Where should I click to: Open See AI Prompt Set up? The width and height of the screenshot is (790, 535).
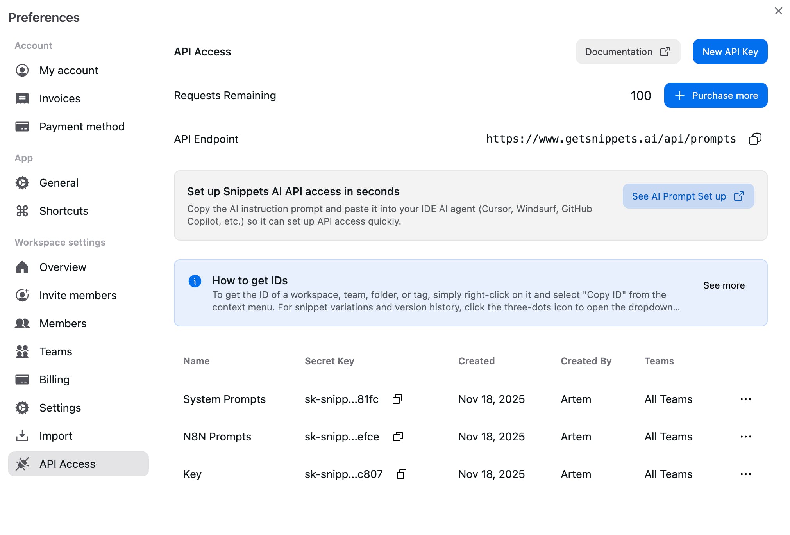click(688, 196)
